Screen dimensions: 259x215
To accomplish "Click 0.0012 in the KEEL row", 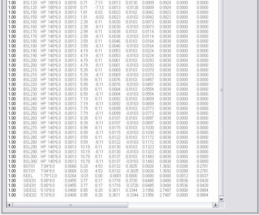I will [x=182, y=176].
